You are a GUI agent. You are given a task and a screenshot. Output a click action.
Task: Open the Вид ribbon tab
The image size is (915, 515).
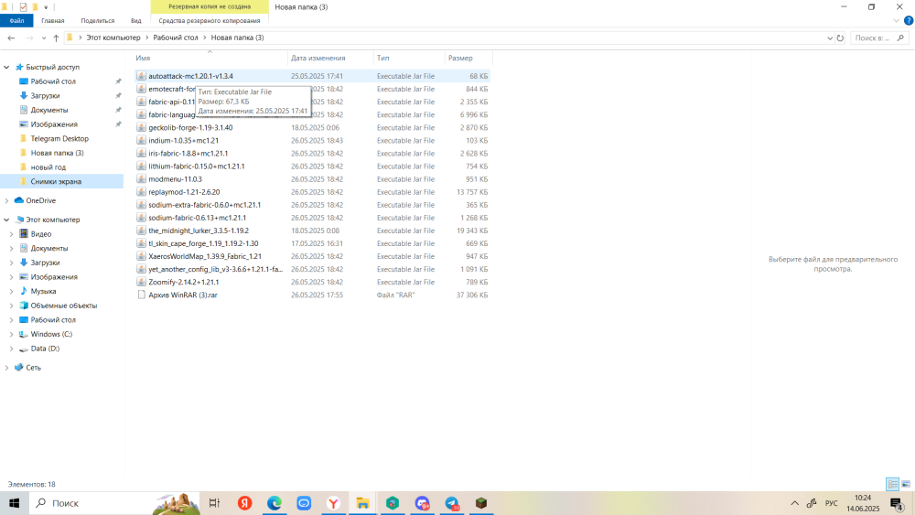point(136,20)
